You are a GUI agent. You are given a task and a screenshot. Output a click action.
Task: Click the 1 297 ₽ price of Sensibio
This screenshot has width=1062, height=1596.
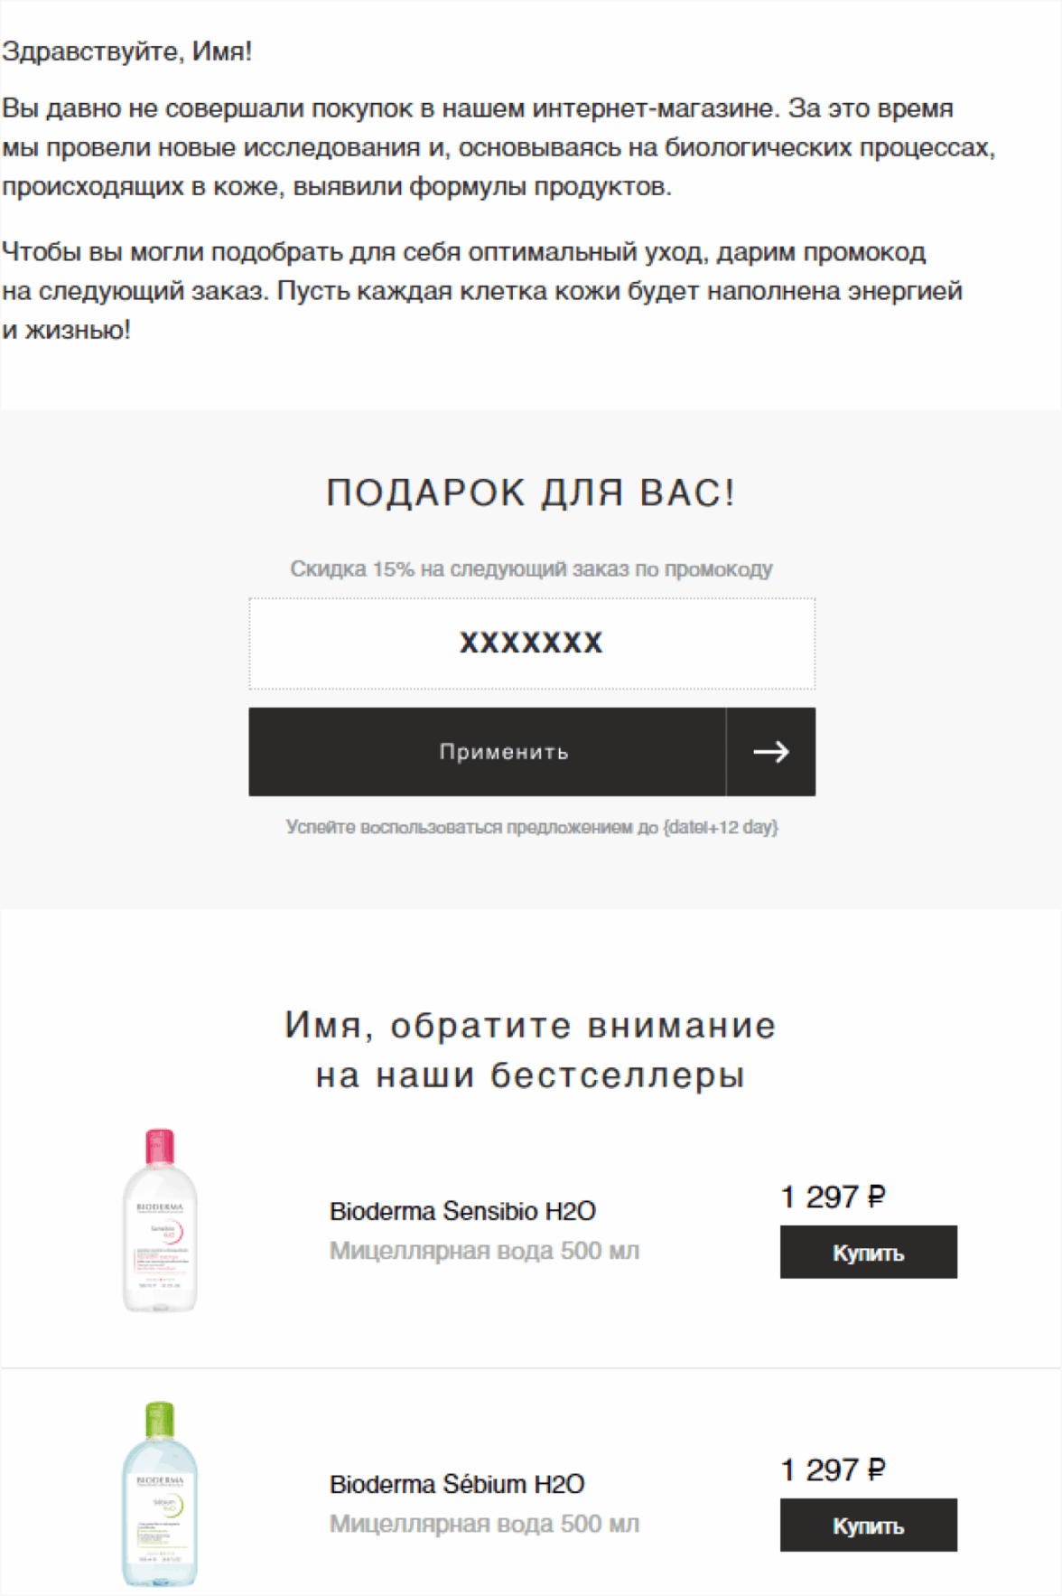coord(833,1197)
